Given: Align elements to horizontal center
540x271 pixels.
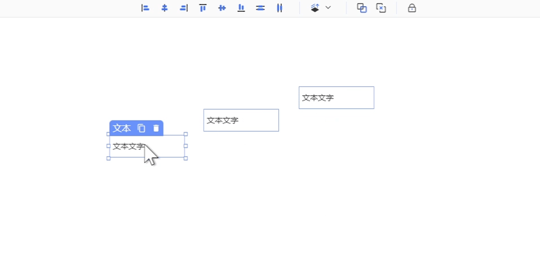Looking at the screenshot, I should (165, 8).
